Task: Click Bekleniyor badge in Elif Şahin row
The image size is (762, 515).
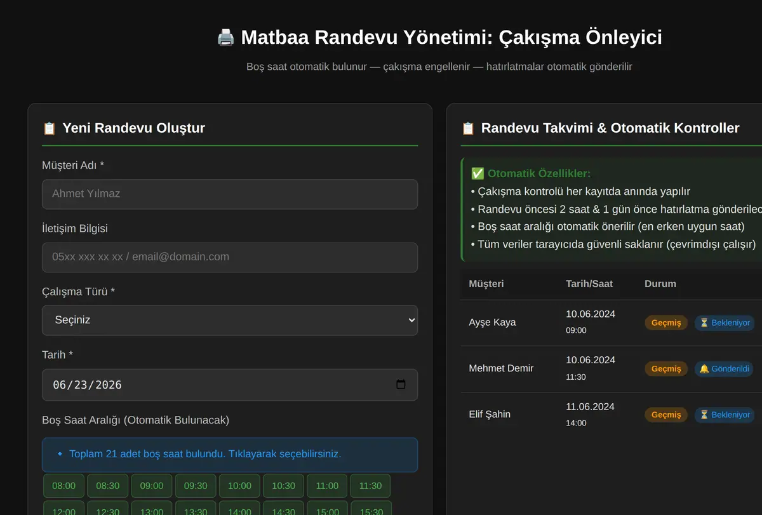Action: coord(725,415)
